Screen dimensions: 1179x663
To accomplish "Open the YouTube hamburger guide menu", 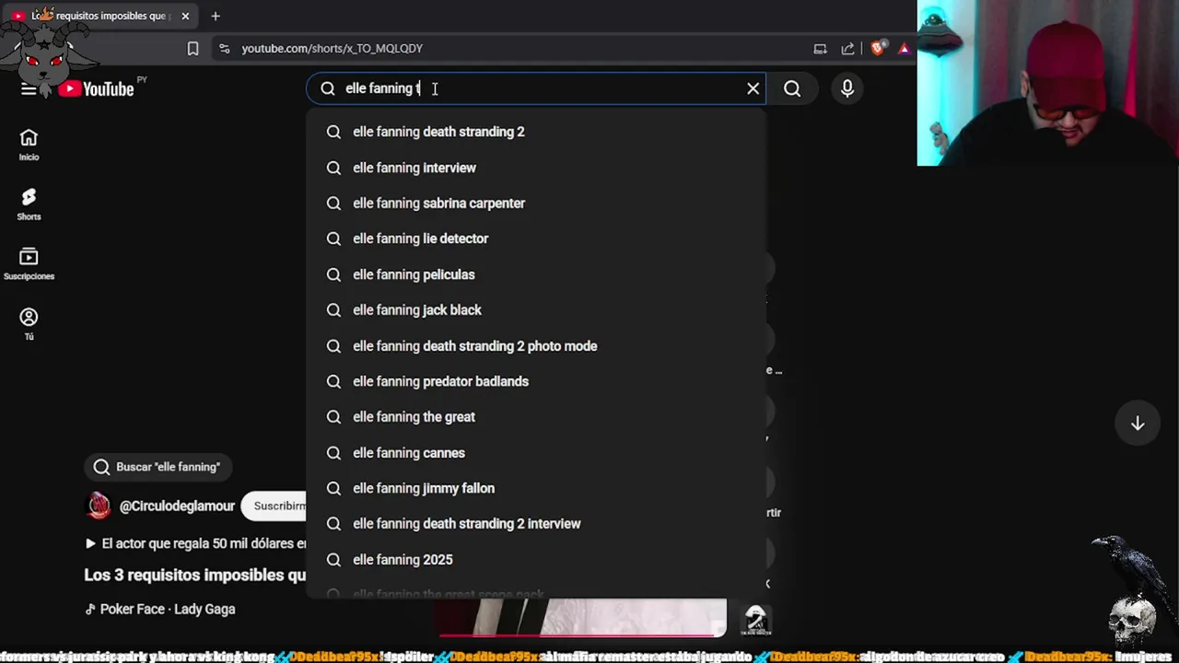I will click(x=29, y=89).
